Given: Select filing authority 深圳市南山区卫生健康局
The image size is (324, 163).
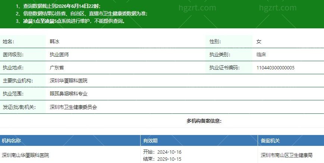Looking at the screenshot, I should (286, 155).
